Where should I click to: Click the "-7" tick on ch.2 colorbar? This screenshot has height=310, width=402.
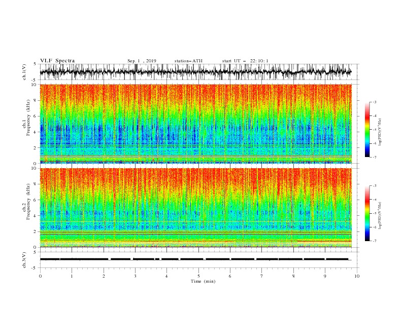374,241
